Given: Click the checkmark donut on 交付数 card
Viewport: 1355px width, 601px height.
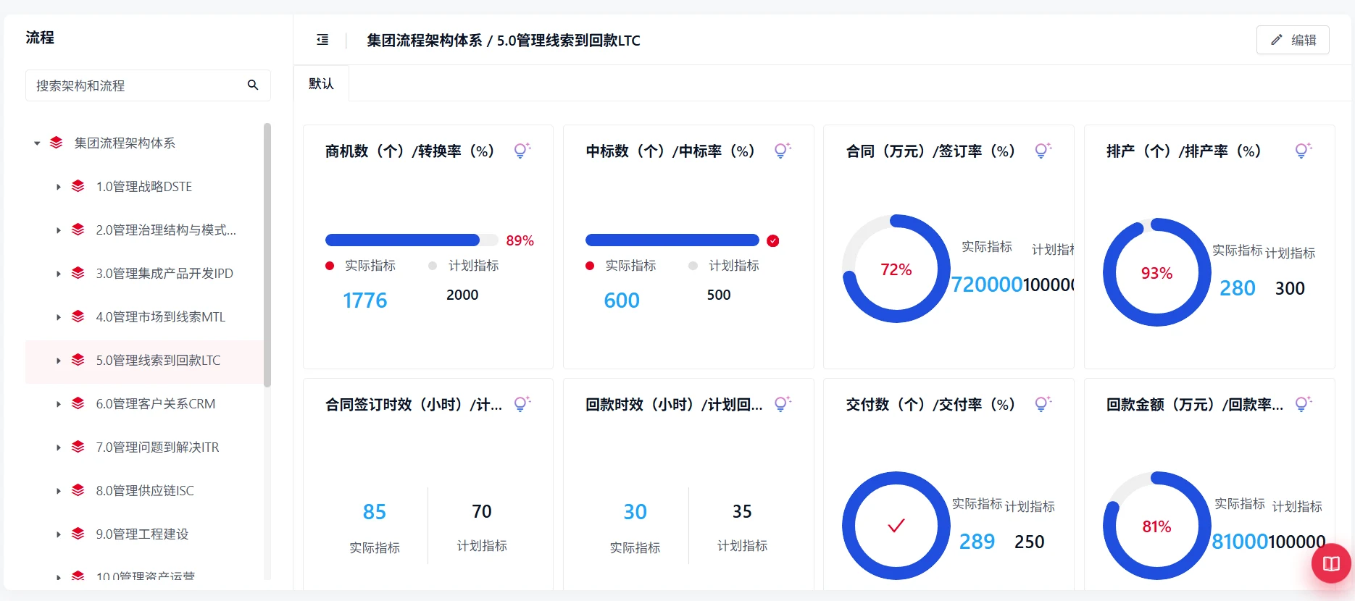Looking at the screenshot, I should click(896, 526).
